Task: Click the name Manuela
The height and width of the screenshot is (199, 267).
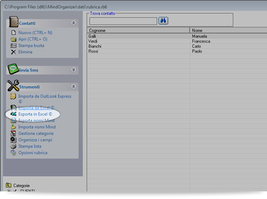Action: 199,36
